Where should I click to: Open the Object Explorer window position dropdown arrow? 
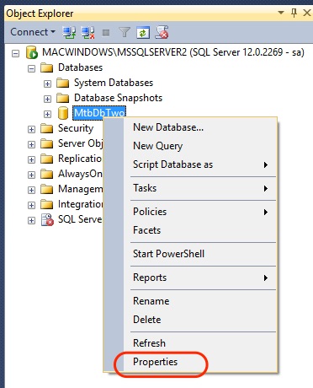click(x=281, y=13)
